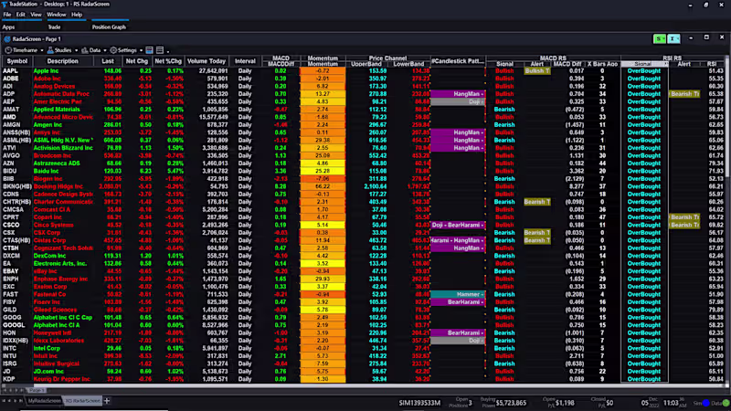Open the Studies flask icon
This screenshot has height=411, width=731.
[x=50, y=50]
